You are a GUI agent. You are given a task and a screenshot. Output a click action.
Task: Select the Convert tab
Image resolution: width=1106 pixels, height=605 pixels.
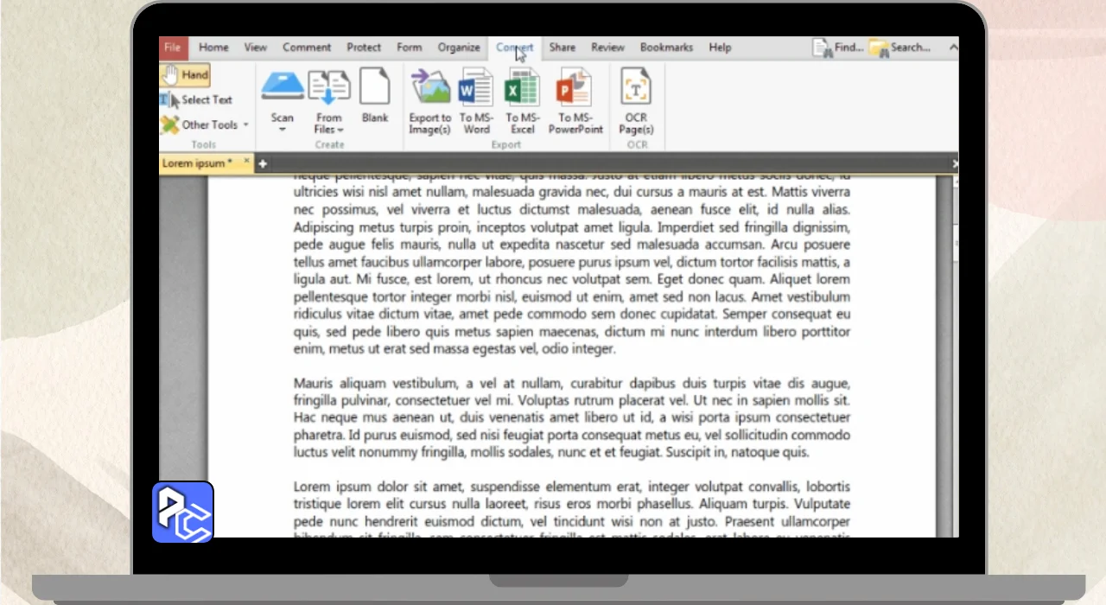tap(515, 48)
